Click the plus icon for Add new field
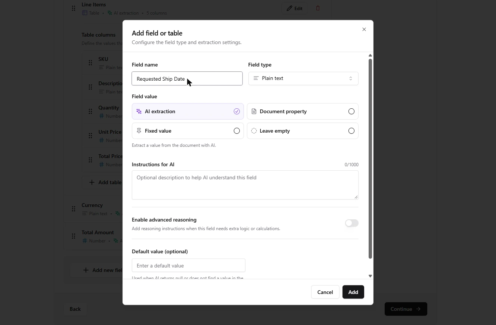This screenshot has height=325, width=496. coord(86,270)
